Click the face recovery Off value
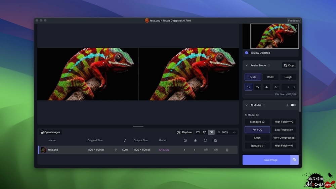Viewport: 336px width, 189px height. pyautogui.click(x=206, y=150)
